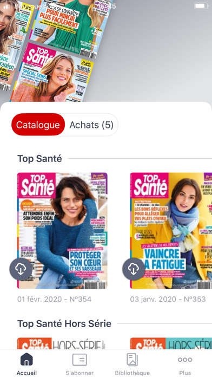Open first Hors-Série cover thumbnail
This screenshot has height=377, width=212.
[62, 343]
